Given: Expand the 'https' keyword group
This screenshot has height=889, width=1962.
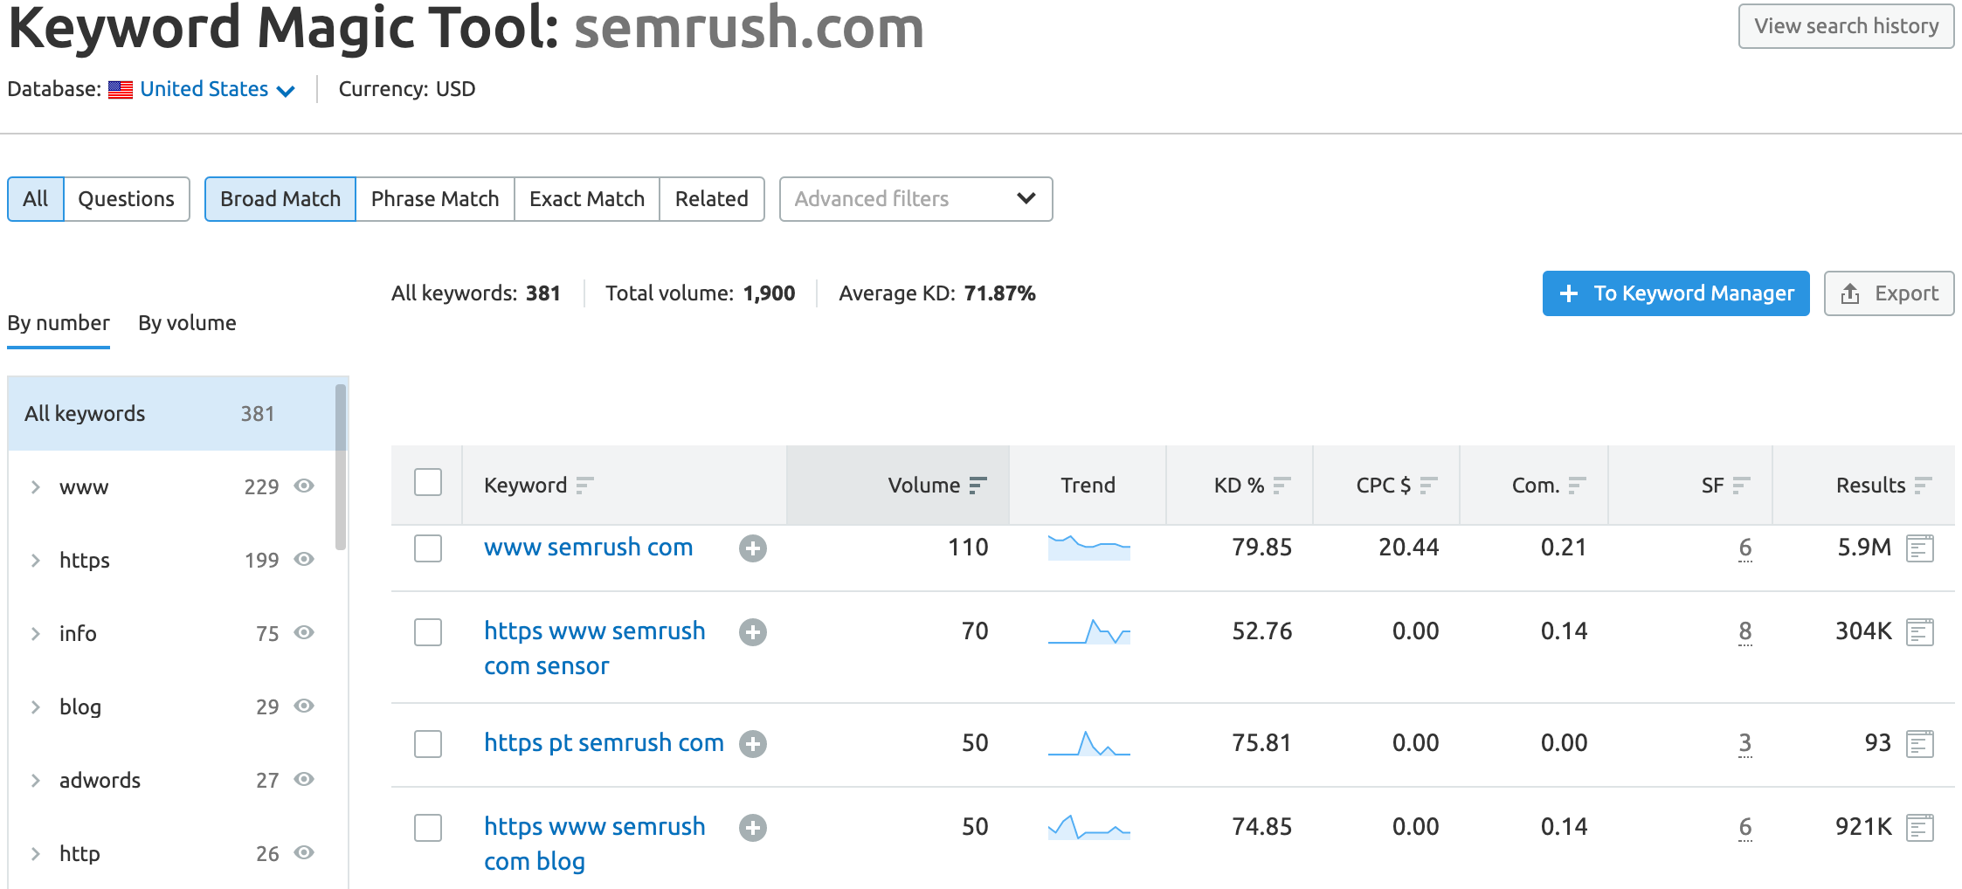Looking at the screenshot, I should tap(36, 561).
